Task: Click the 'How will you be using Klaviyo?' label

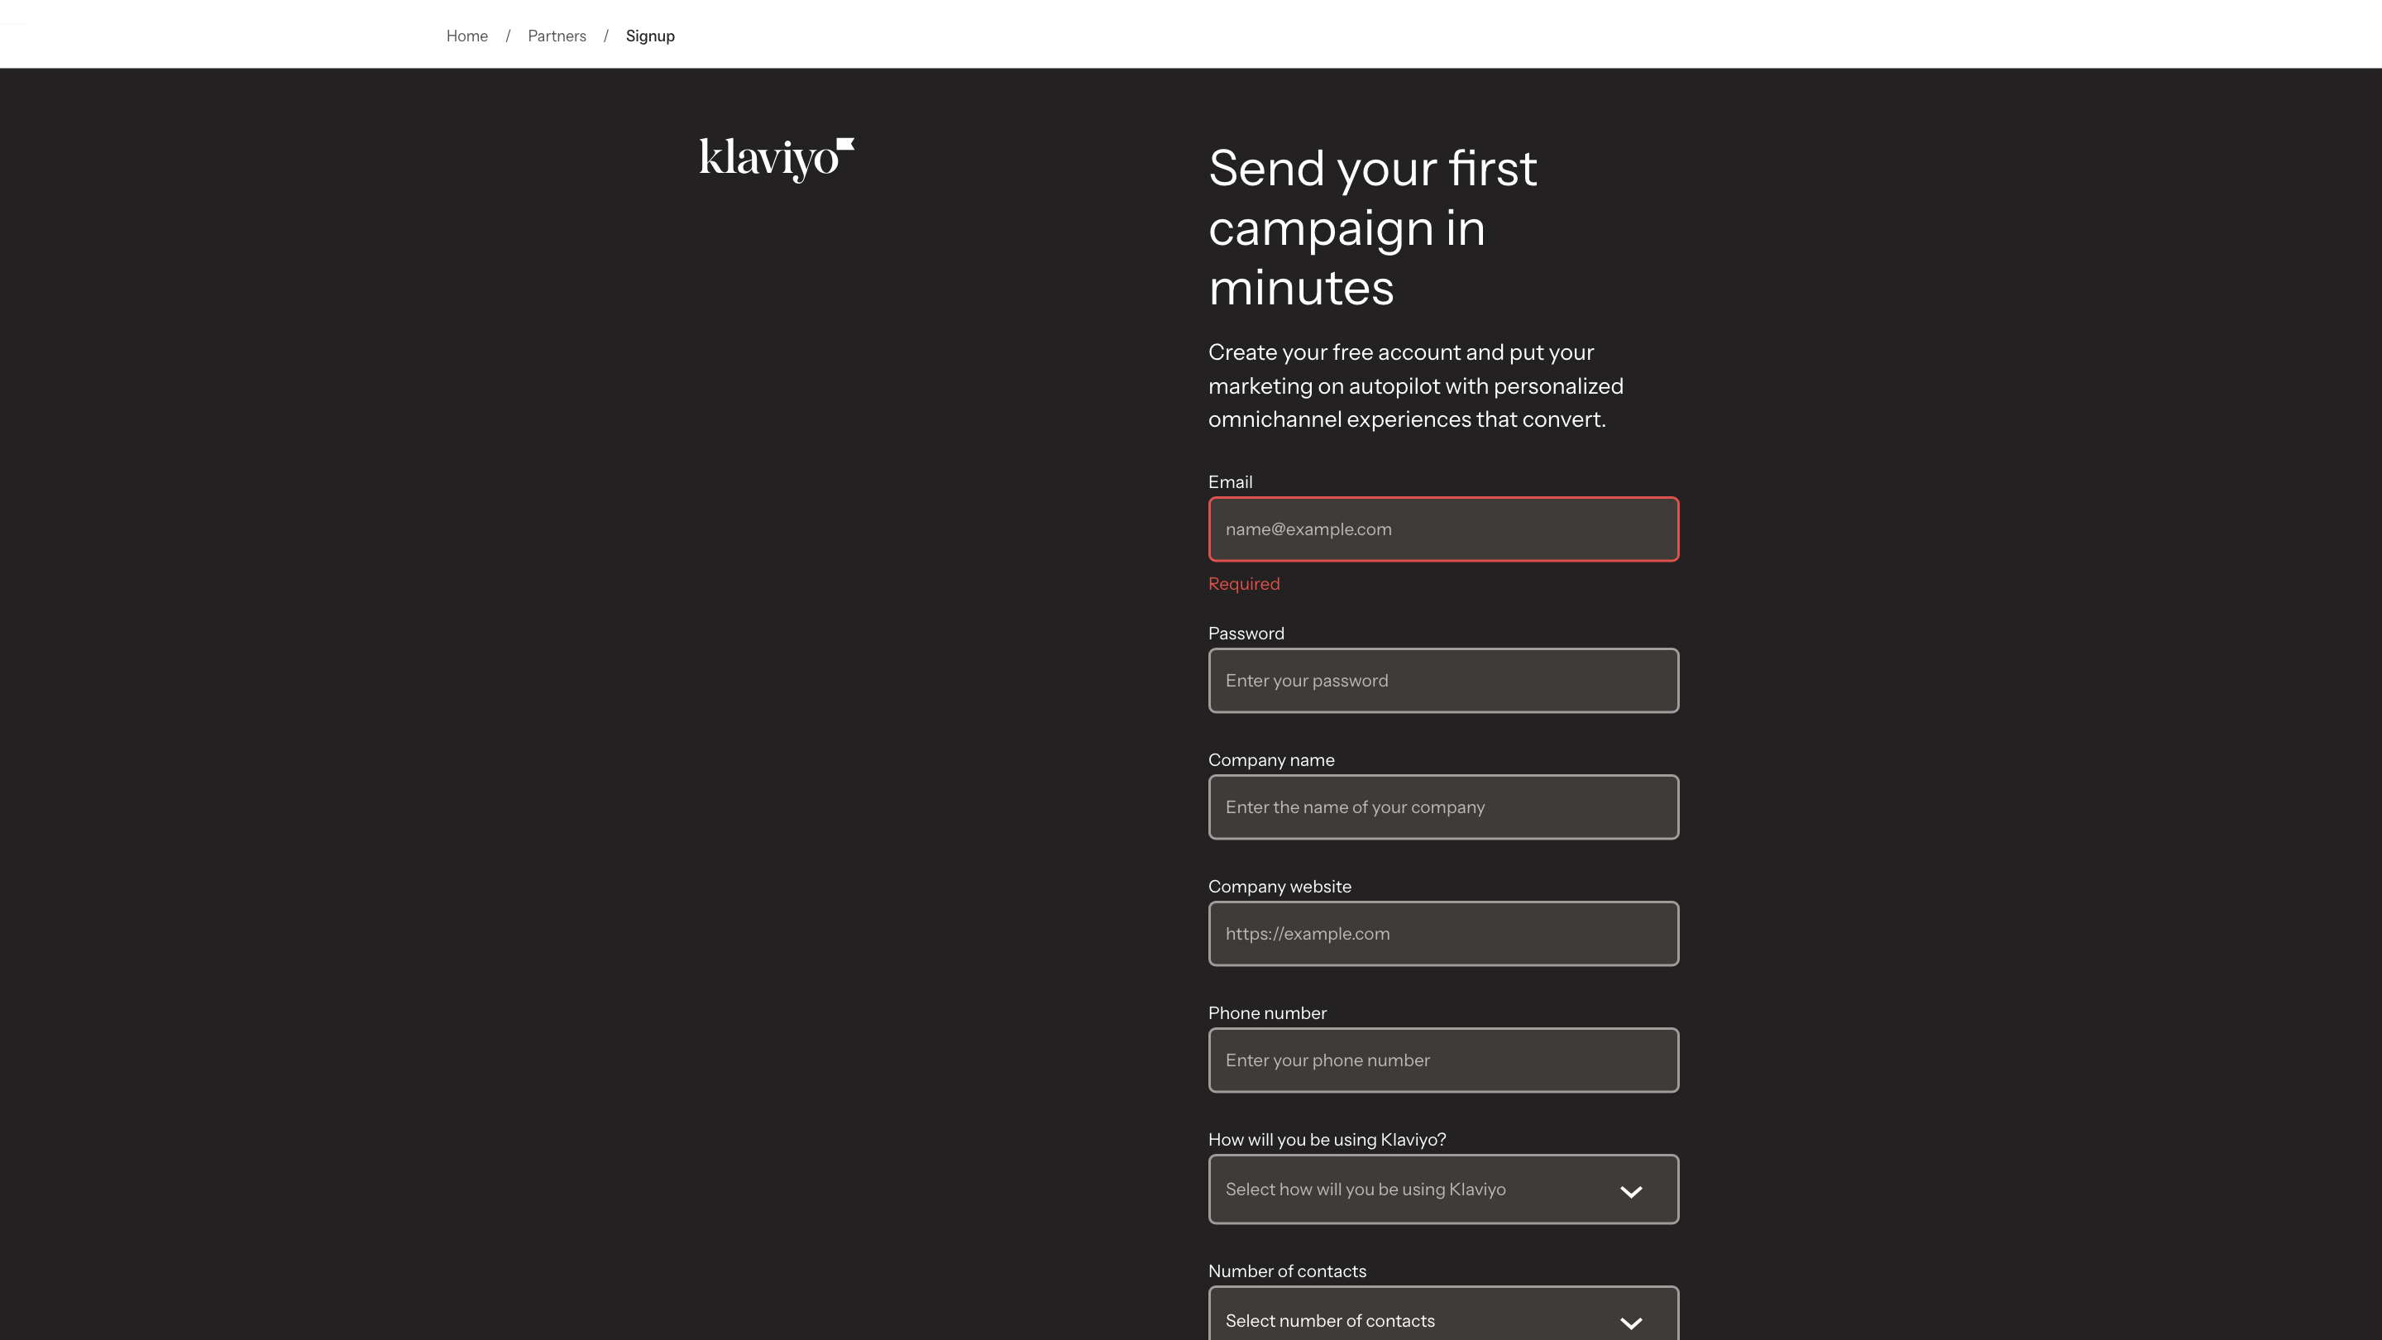Action: tap(1326, 1141)
